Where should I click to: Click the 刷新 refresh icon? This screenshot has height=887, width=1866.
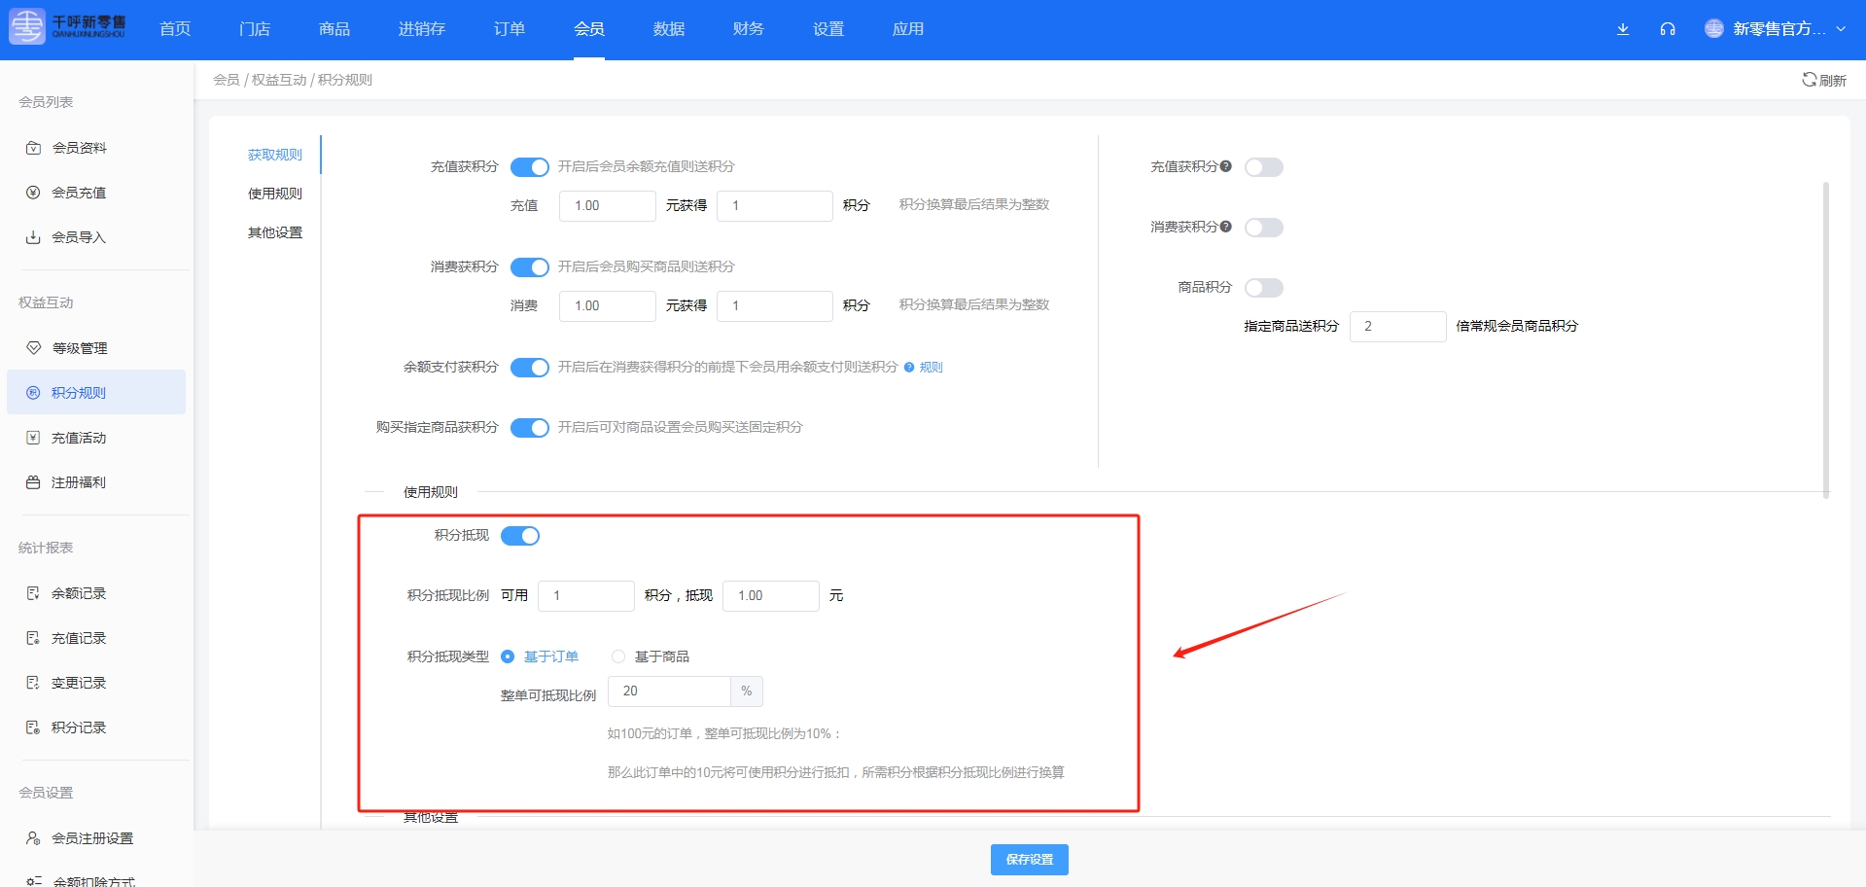click(1809, 80)
